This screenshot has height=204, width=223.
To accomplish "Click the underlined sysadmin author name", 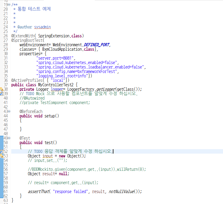I will click(x=42, y=27).
